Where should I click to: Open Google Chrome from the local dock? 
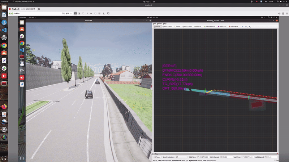click(x=4, y=45)
